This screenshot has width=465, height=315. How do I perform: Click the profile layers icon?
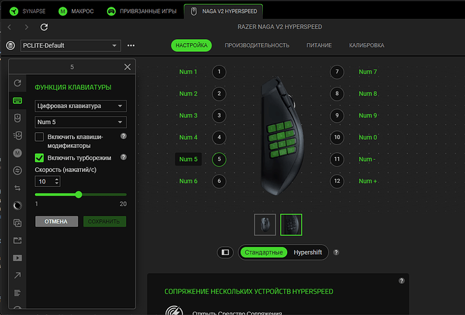pos(11,46)
